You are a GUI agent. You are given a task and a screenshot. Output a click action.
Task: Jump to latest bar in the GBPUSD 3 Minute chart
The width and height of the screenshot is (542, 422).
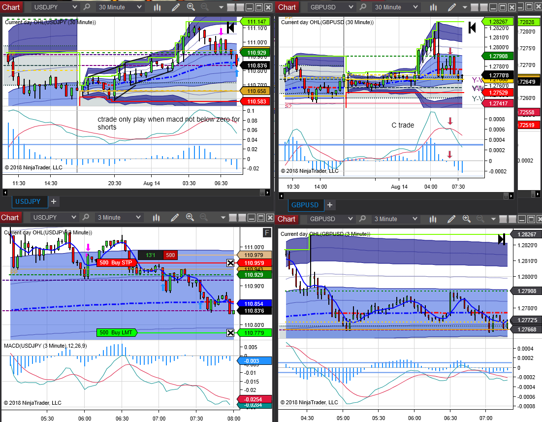point(502,239)
